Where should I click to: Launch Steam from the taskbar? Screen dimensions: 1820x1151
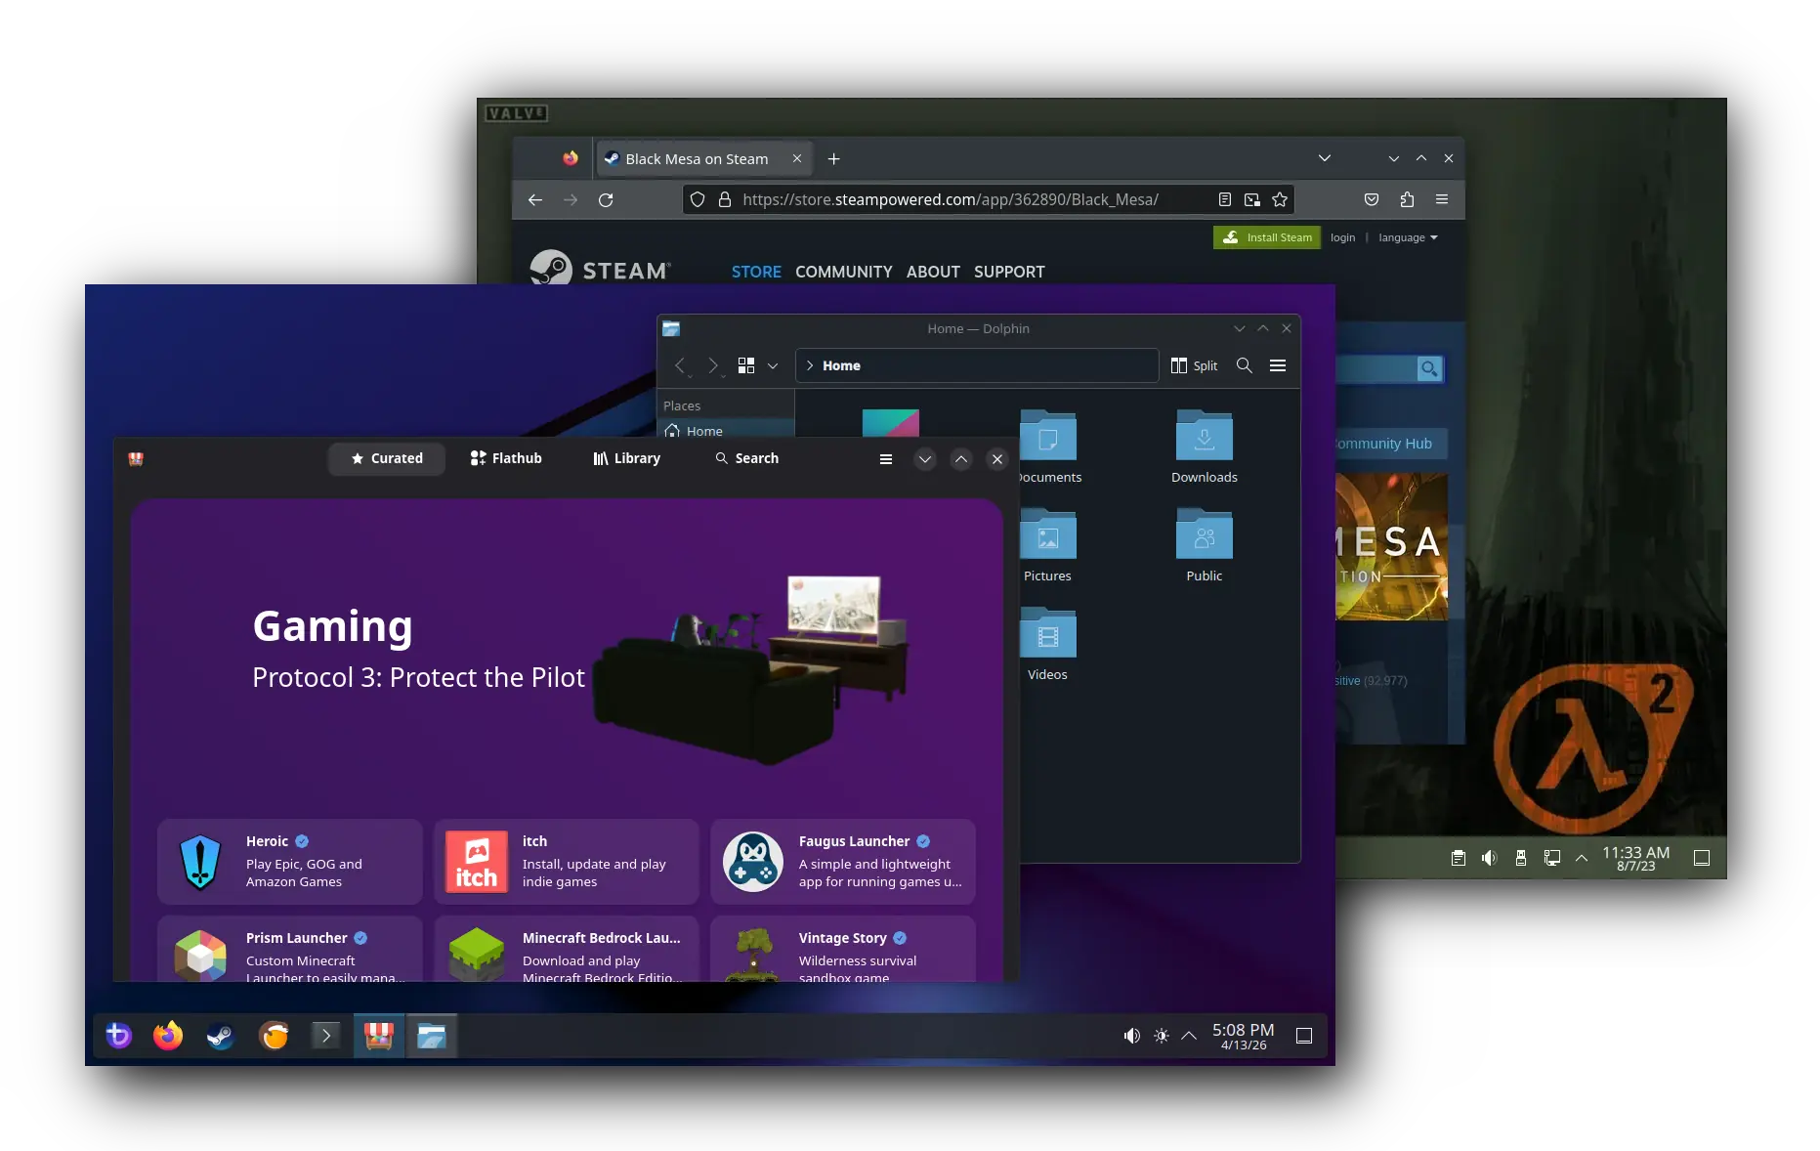(220, 1036)
